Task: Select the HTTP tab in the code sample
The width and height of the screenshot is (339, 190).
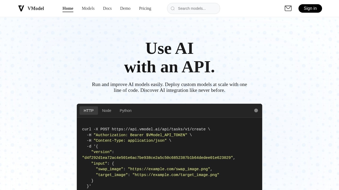Action: coord(88,111)
